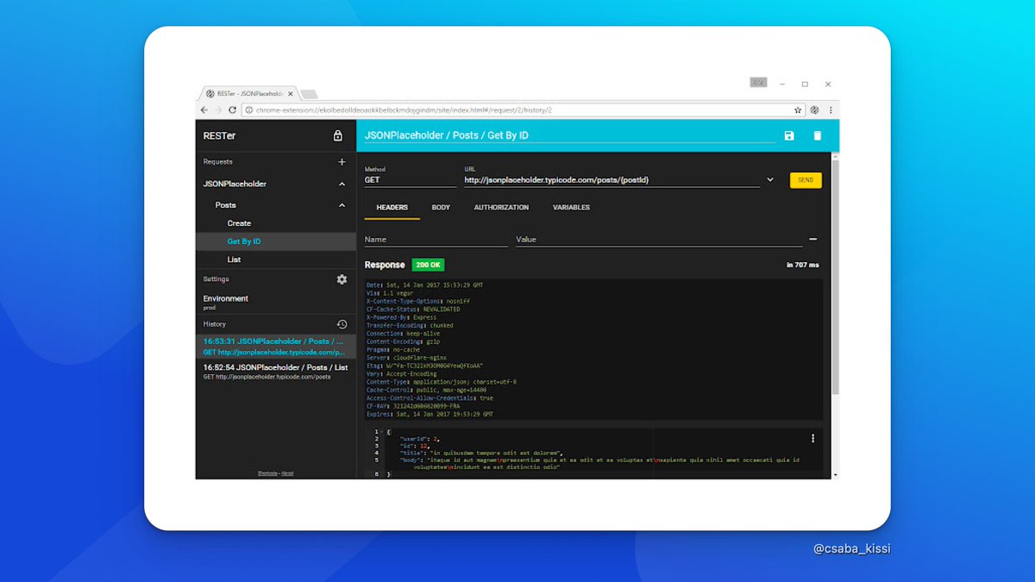Open the Shortcuts link
This screenshot has height=582, width=1035.
pos(267,473)
